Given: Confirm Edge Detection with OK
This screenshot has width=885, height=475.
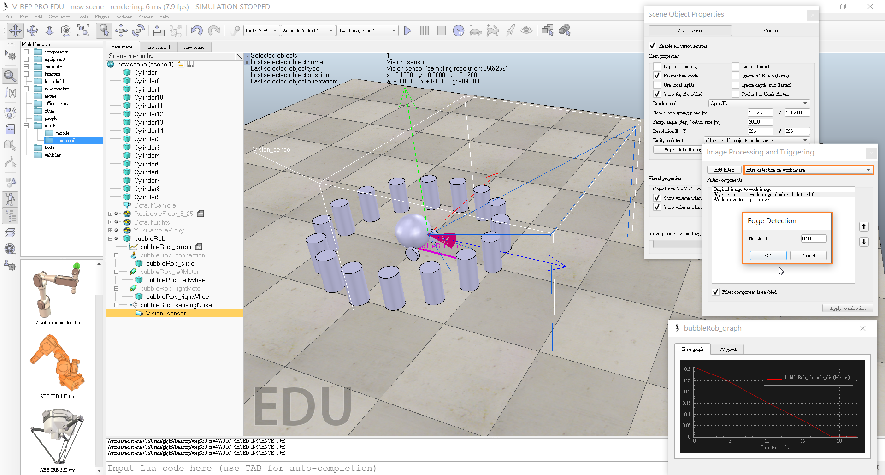Looking at the screenshot, I should tap(768, 255).
